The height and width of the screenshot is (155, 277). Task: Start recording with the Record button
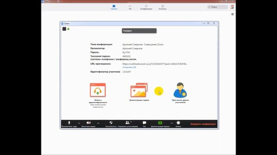(178, 124)
